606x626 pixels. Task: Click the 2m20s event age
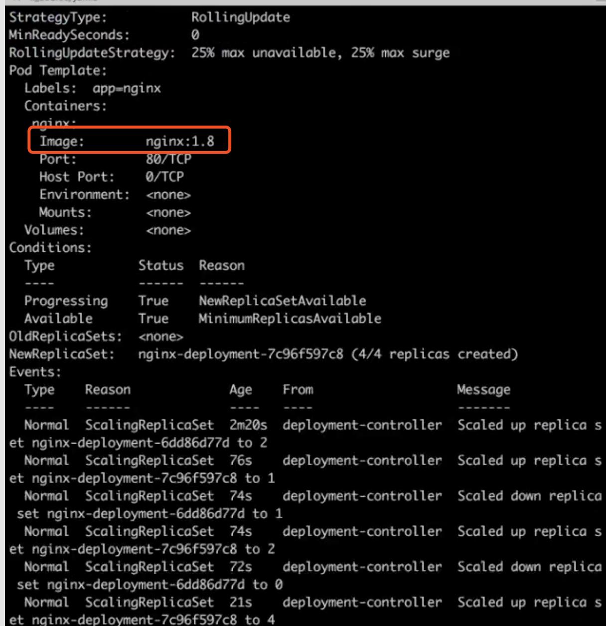tap(248, 425)
